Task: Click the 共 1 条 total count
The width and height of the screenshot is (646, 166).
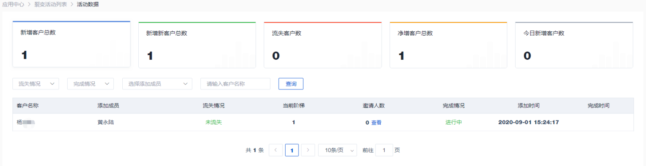Action: point(255,151)
